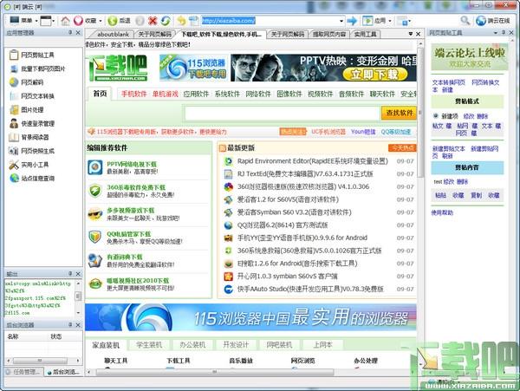Open 实用小工具 entry
This screenshot has width=520, height=391.
pos(29,165)
